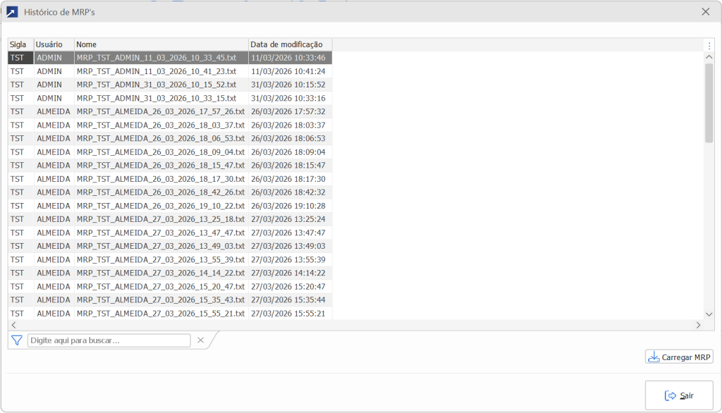Click the exit icon on Sair
This screenshot has width=722, height=413.
coord(671,395)
